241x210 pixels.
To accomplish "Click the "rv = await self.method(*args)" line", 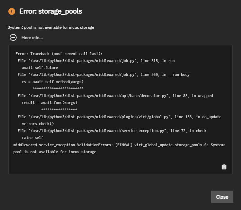I will 53,82.
